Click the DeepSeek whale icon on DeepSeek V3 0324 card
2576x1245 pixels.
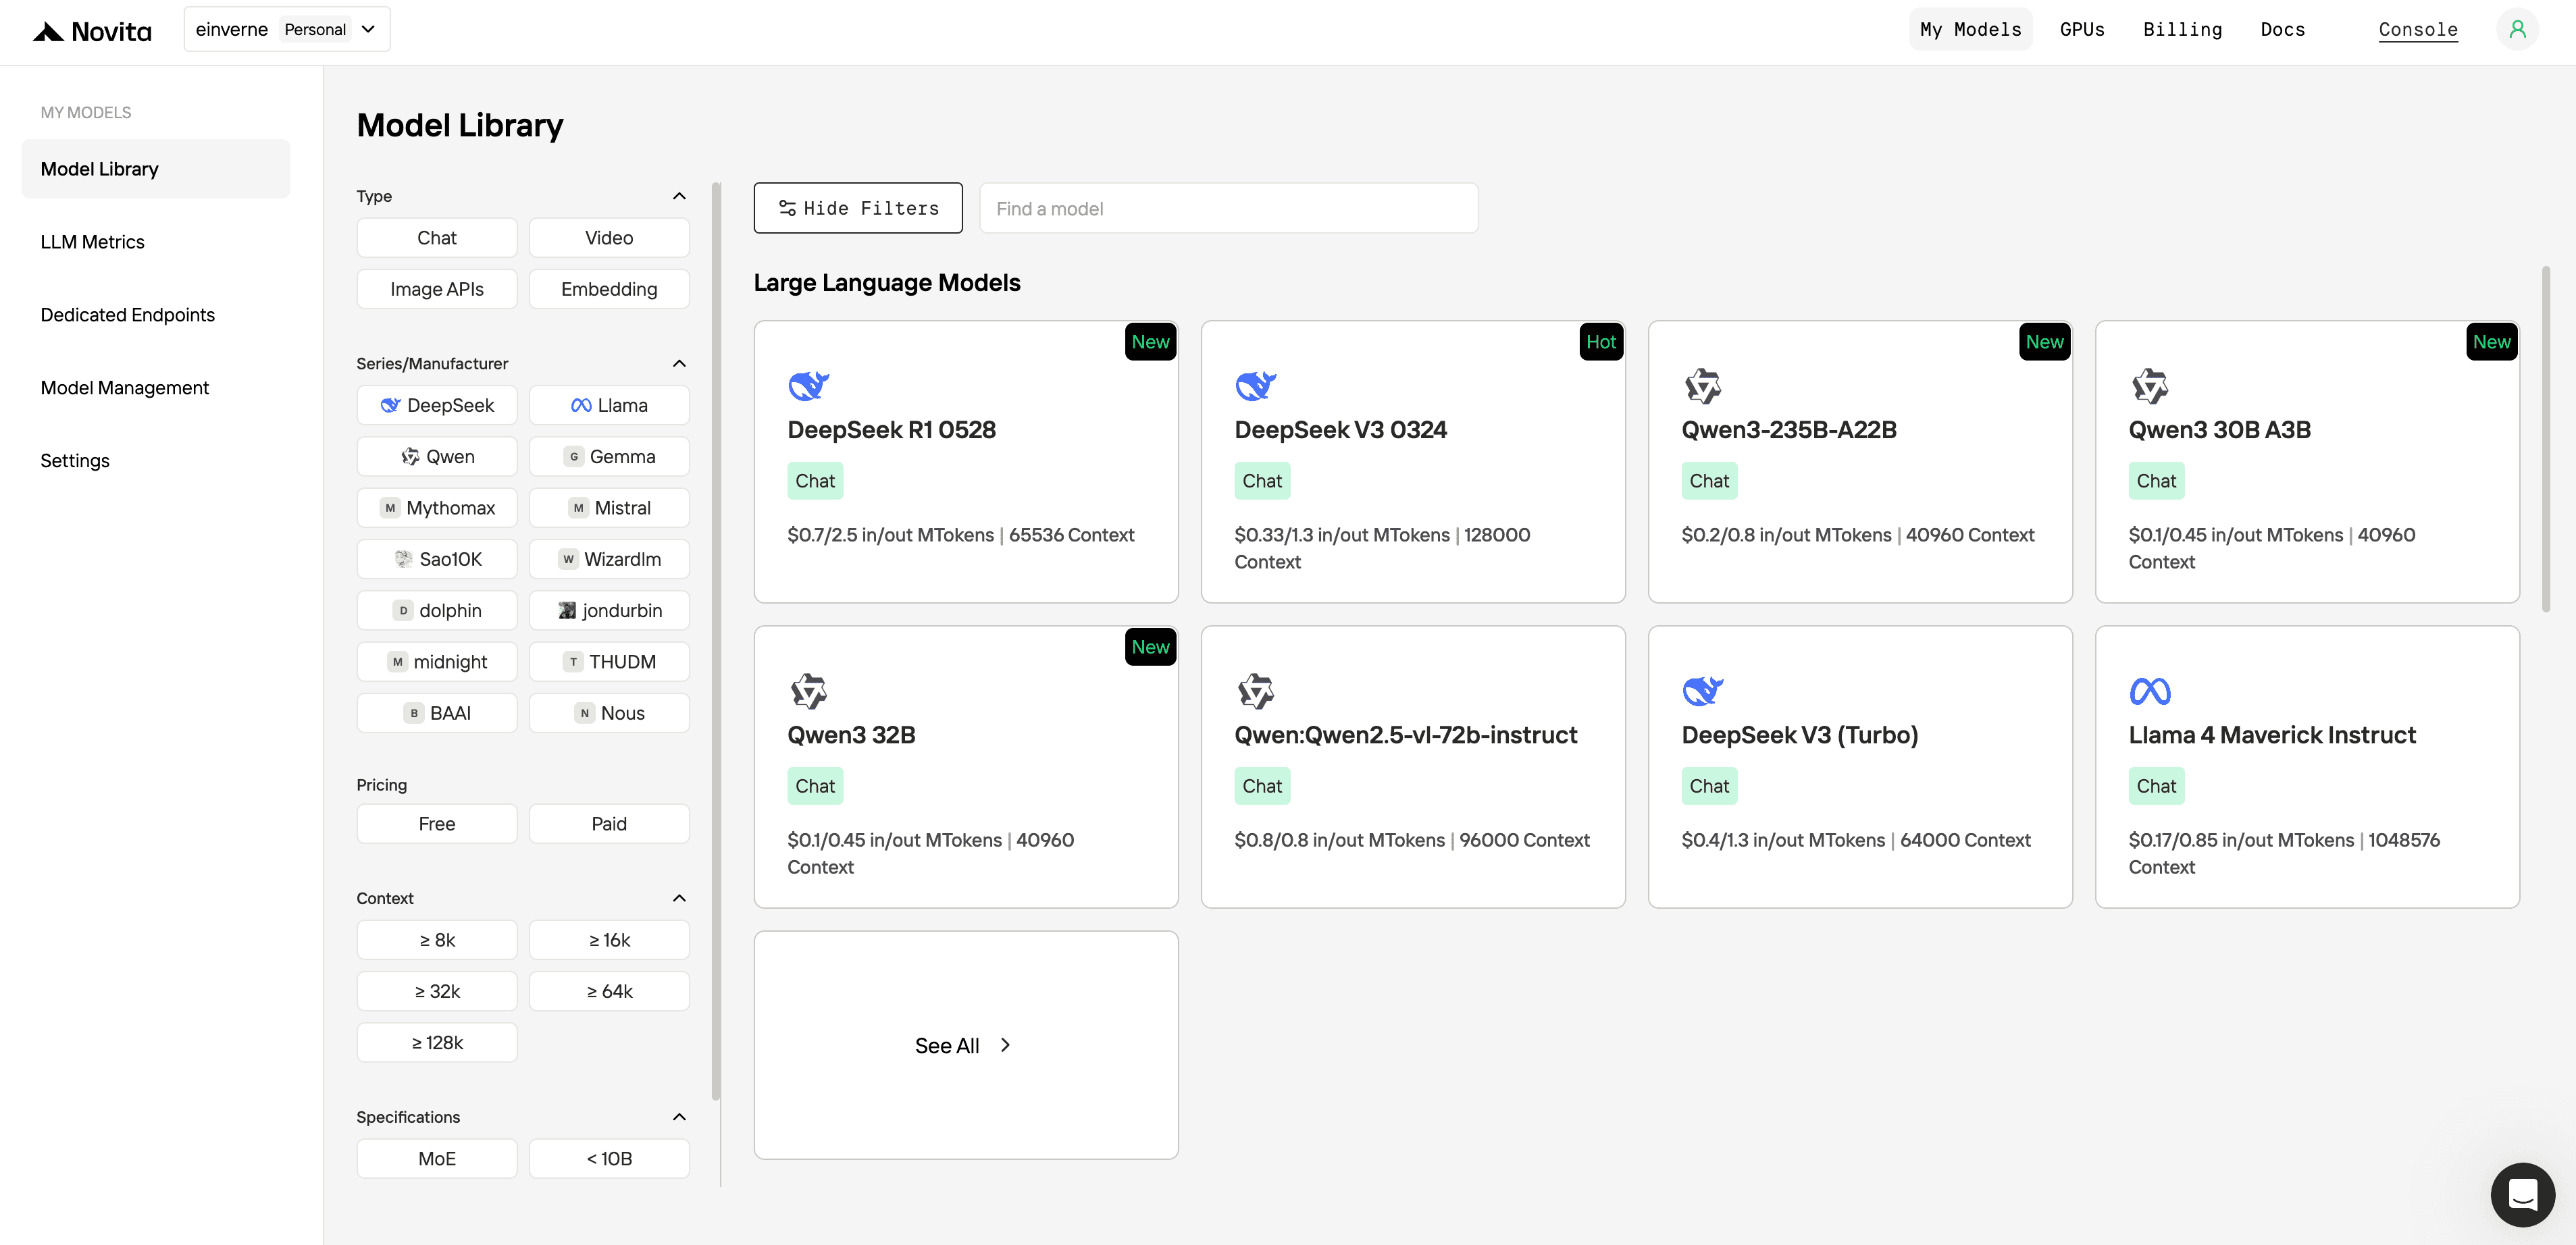point(1255,385)
